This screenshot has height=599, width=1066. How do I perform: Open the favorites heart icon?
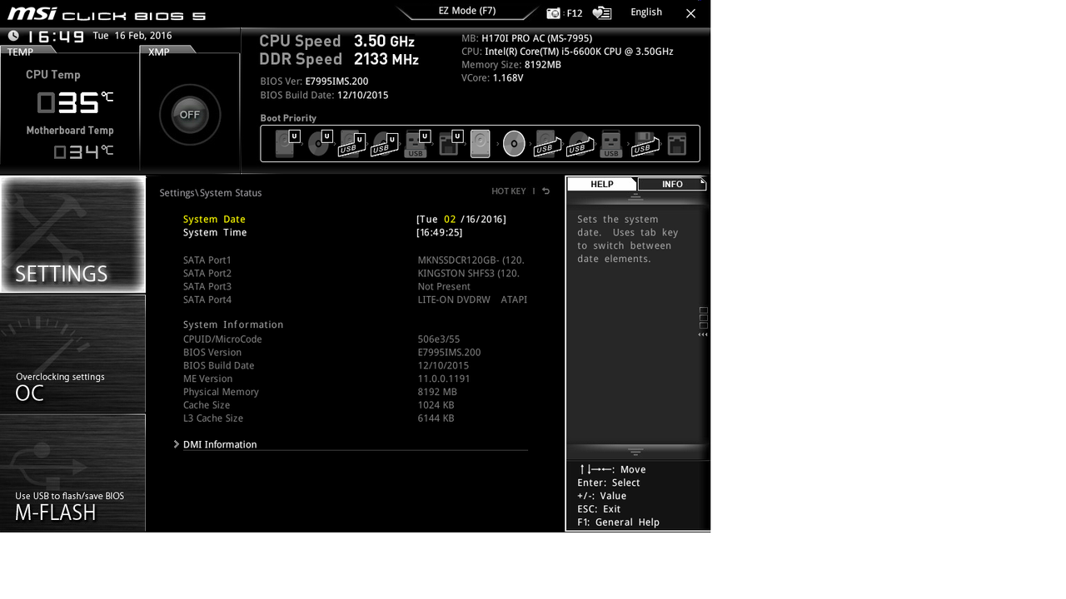tap(601, 13)
